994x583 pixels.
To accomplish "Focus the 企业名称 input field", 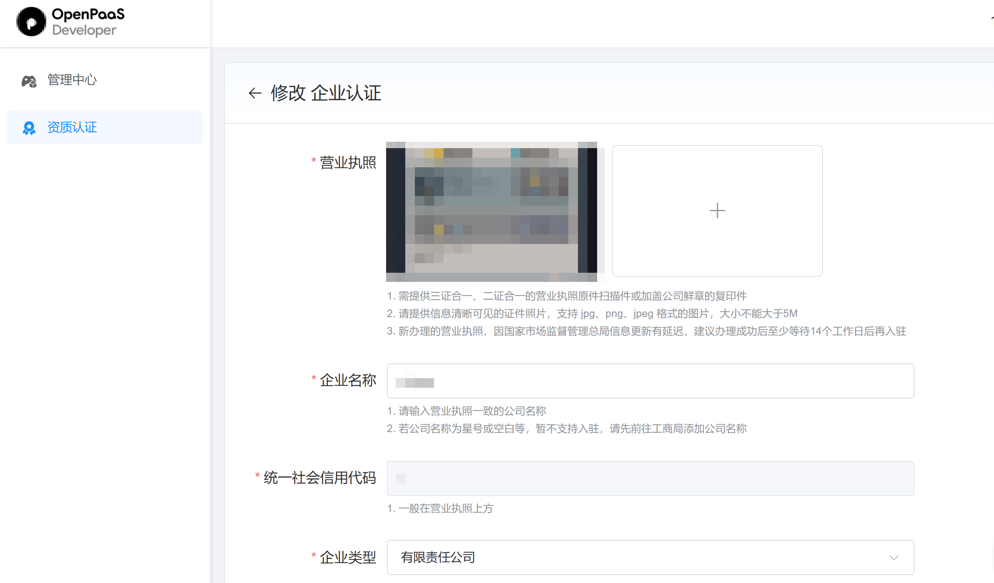I will (x=650, y=381).
